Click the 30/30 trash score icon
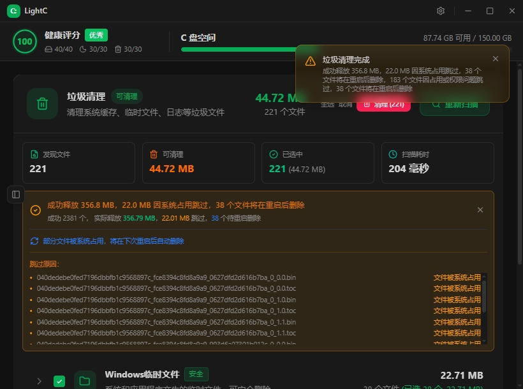 pyautogui.click(x=118, y=49)
